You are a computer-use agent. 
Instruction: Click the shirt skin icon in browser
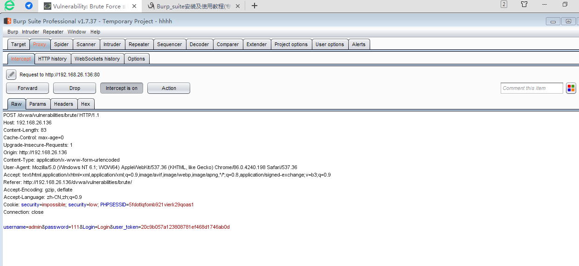coord(524,4)
